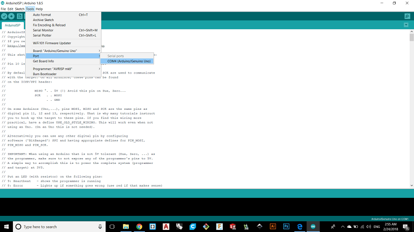Click the Tools menu

point(30,9)
